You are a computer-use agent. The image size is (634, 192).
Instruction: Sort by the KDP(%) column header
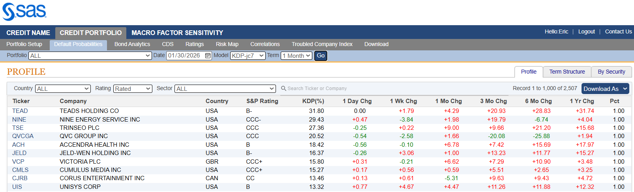[x=313, y=101]
